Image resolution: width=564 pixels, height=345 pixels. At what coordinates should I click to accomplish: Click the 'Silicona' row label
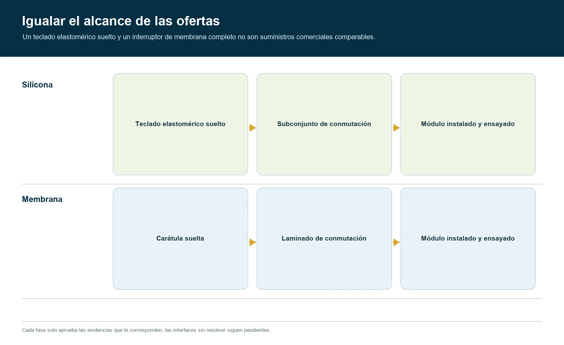pos(37,85)
